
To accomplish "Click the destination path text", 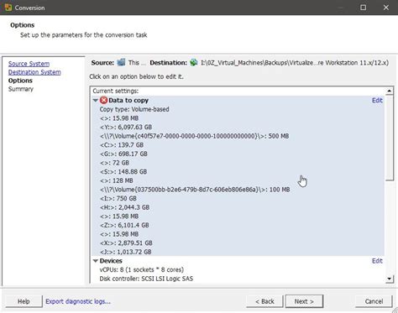I will (x=295, y=63).
